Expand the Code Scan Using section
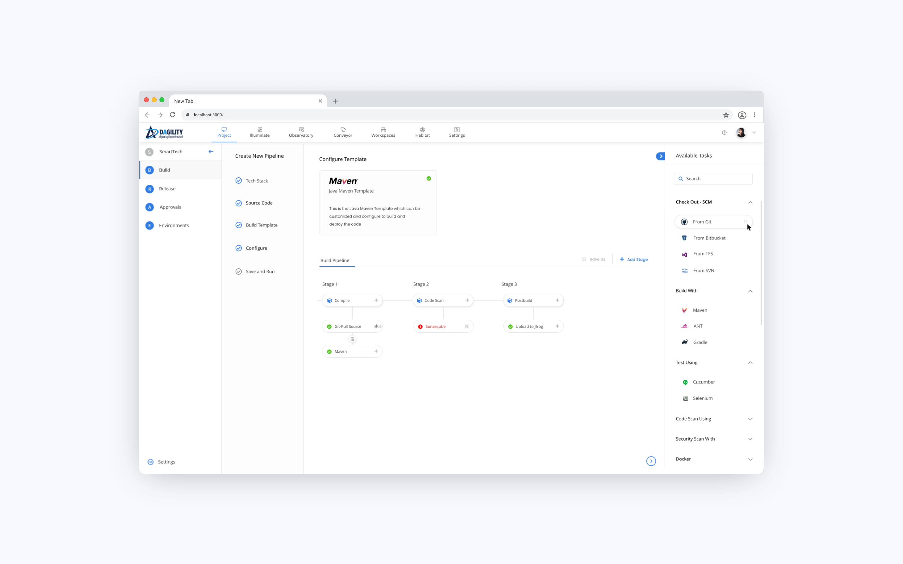 click(750, 419)
